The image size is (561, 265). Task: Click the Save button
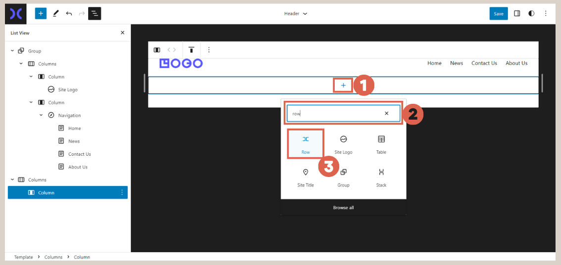(498, 13)
